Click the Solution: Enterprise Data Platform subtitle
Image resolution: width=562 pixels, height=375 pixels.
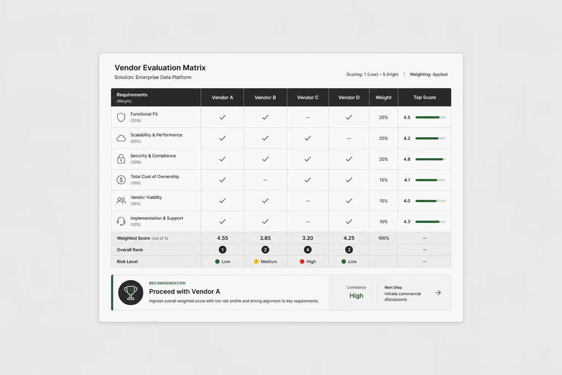[x=153, y=77]
